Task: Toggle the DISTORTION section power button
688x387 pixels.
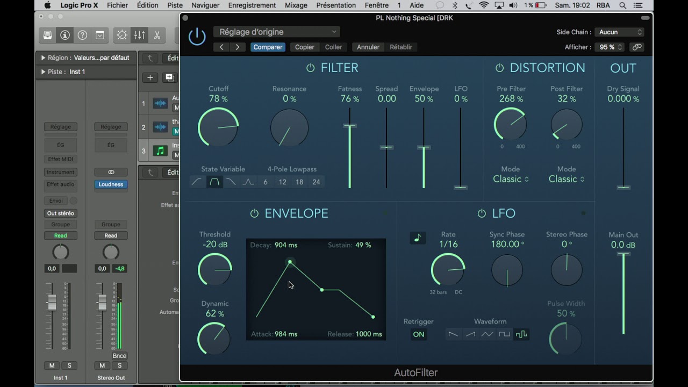Action: [x=499, y=68]
